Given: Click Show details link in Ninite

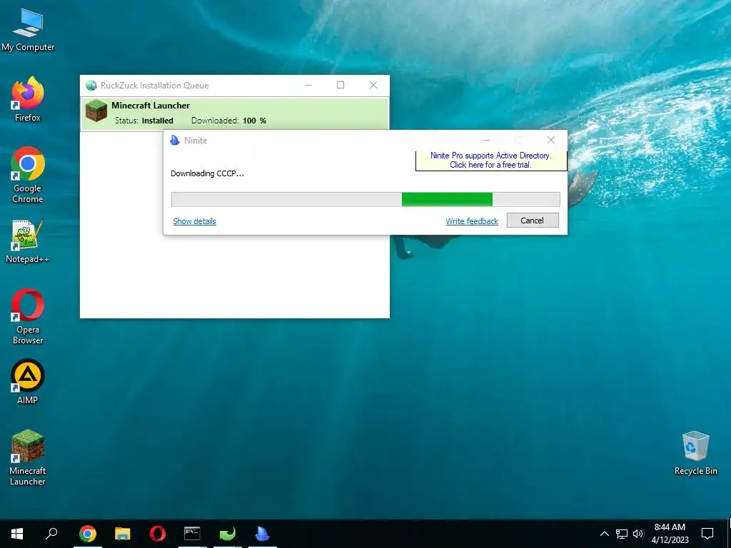Looking at the screenshot, I should click(x=194, y=221).
